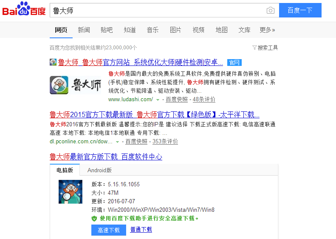
Task: Click the 官网 badge
Action: pos(234,63)
